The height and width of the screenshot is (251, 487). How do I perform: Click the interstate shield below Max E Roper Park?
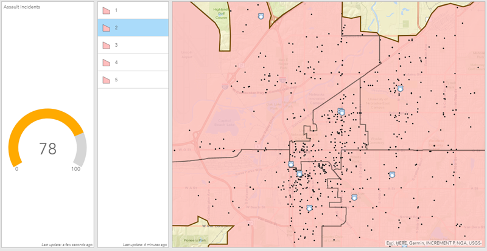coord(282,80)
